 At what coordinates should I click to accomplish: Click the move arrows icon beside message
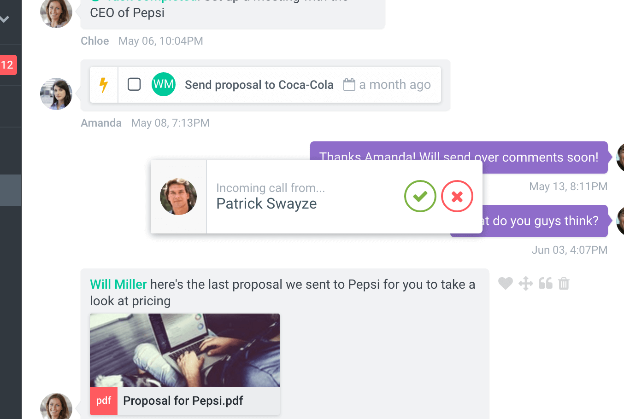pyautogui.click(x=525, y=284)
